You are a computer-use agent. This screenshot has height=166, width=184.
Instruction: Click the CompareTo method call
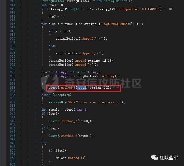click(129, 9)
